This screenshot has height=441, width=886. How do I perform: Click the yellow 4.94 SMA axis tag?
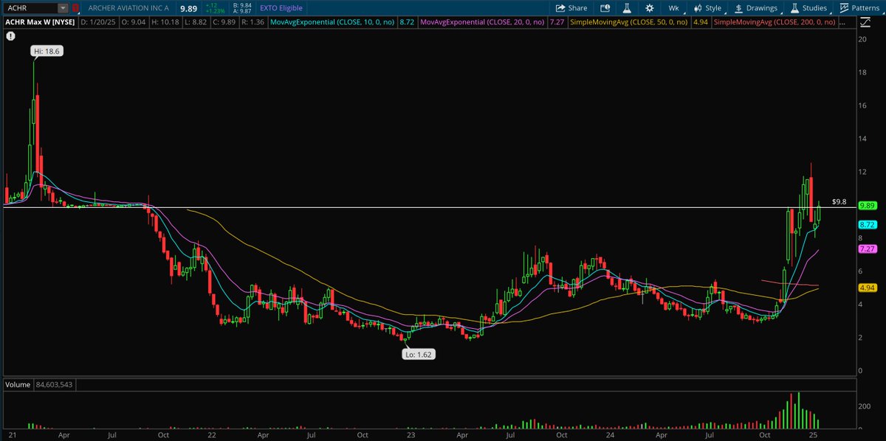coord(866,287)
